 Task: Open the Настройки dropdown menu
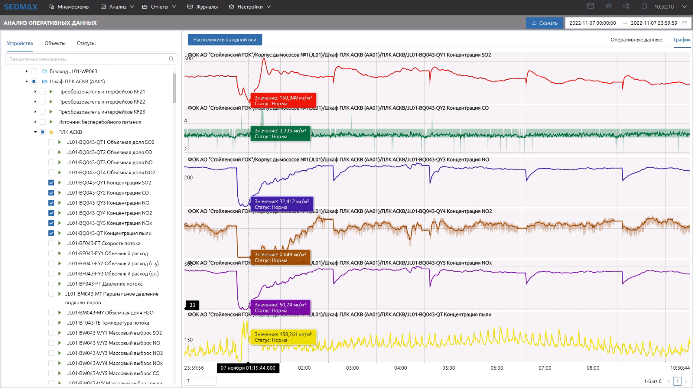click(x=250, y=7)
